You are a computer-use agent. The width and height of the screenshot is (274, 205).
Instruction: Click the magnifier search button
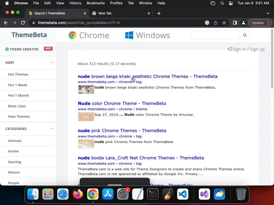coord(245,35)
